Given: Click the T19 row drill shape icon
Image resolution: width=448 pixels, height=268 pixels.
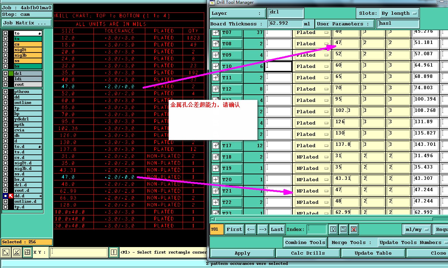Looking at the screenshot, I should coord(216,168).
